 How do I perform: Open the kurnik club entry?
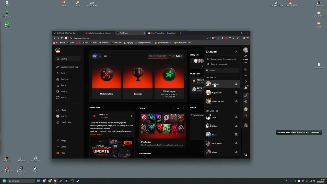click(61, 116)
